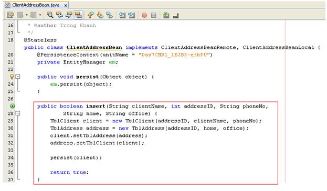
Task: Stop macro recording with square button
Action: pyautogui.click(x=154, y=15)
